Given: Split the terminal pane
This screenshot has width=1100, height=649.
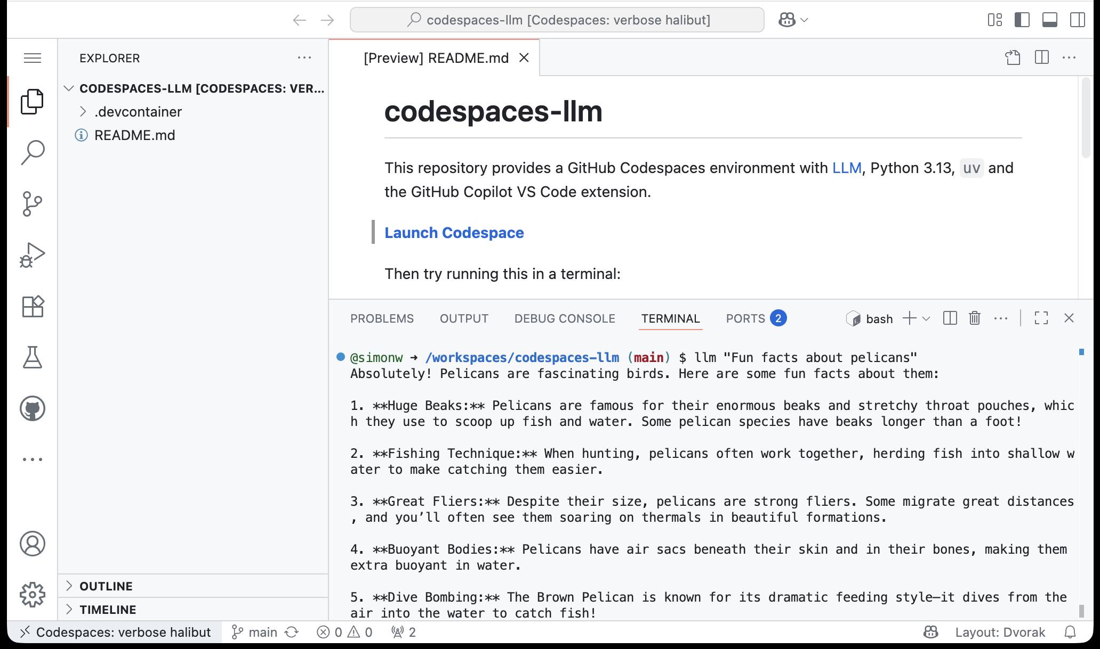Looking at the screenshot, I should [x=950, y=318].
